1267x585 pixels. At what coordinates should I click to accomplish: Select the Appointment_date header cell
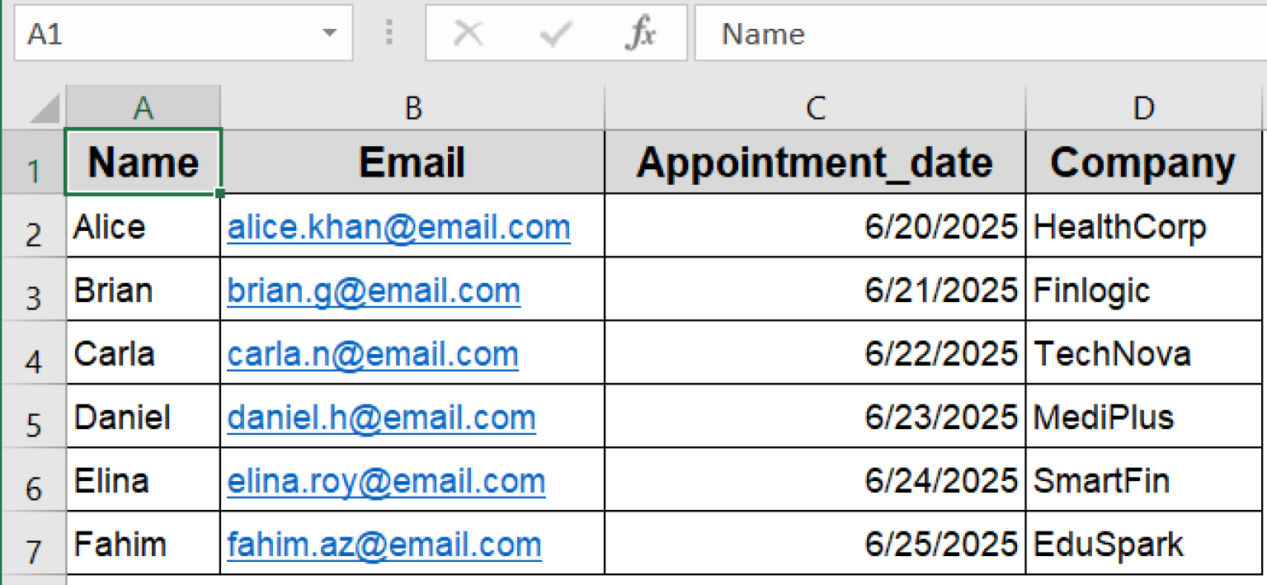click(815, 163)
